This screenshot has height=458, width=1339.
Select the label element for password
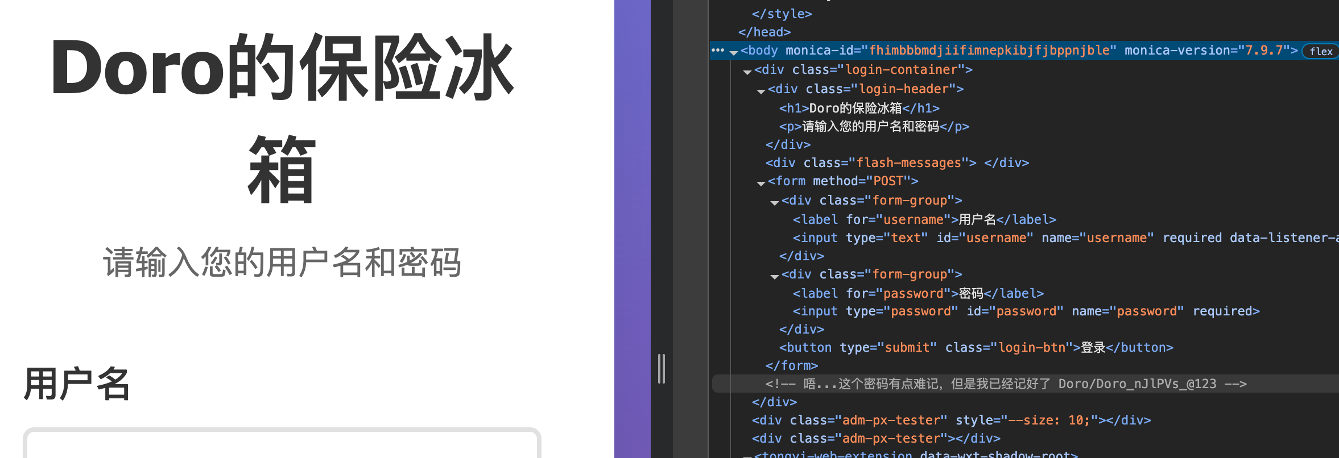(918, 294)
